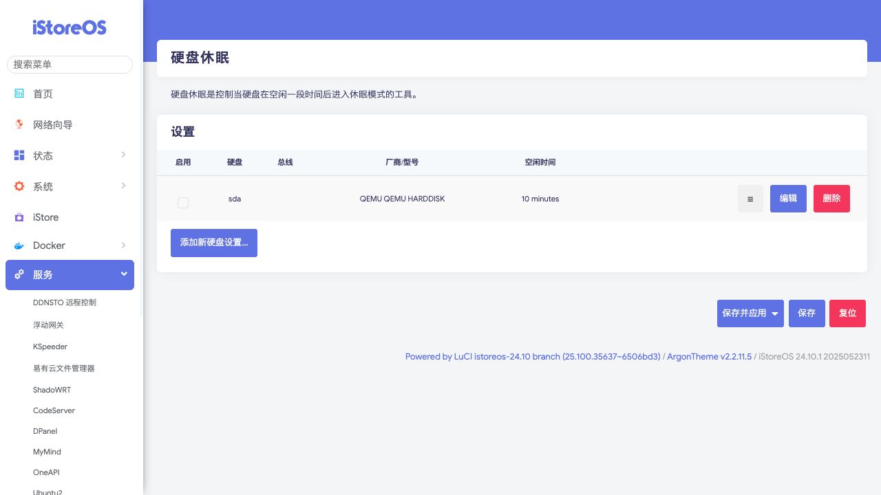Click the iStore shopping bag icon
The image size is (881, 495).
pos(19,217)
